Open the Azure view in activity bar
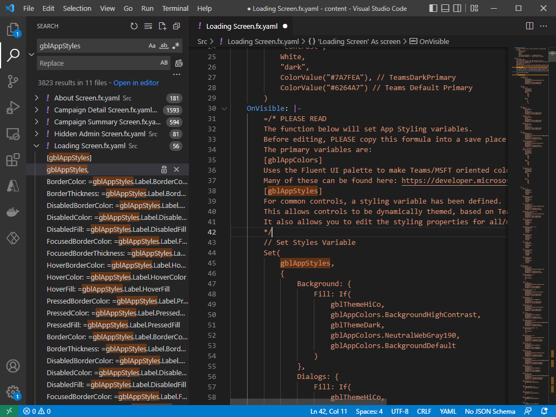 coord(13,186)
